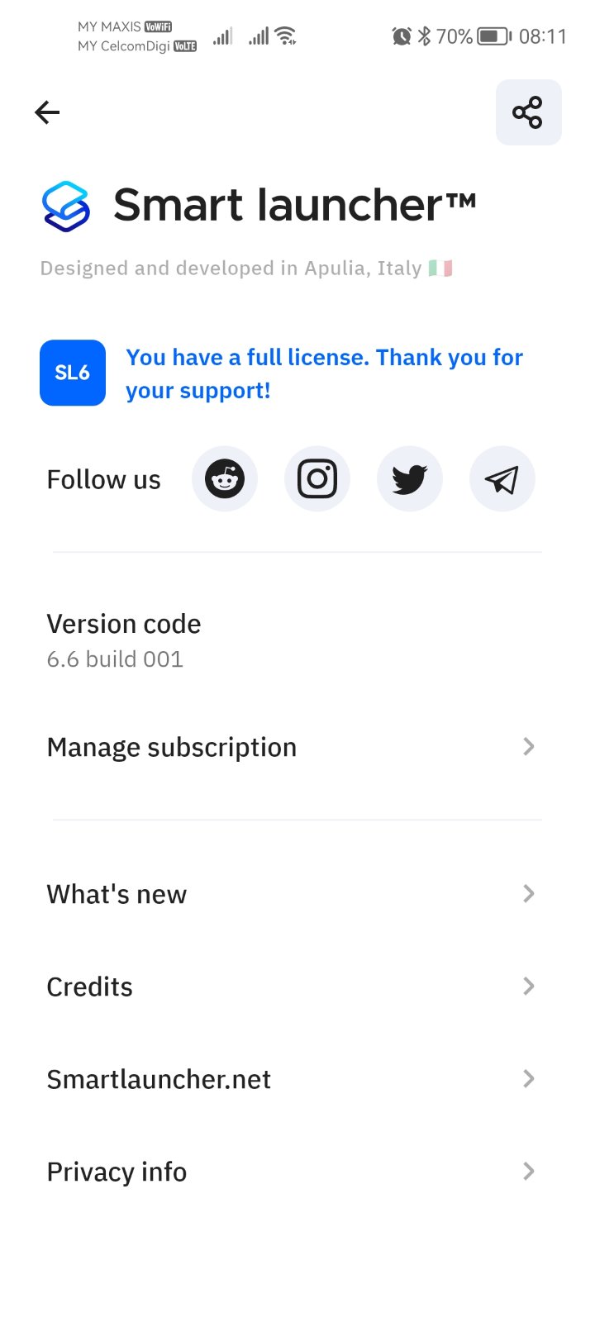
Task: Open the What's new entry
Action: 117,894
